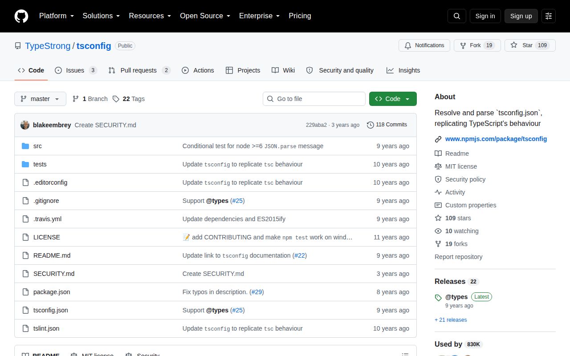Click the .editorconfig file icon

[x=25, y=182]
